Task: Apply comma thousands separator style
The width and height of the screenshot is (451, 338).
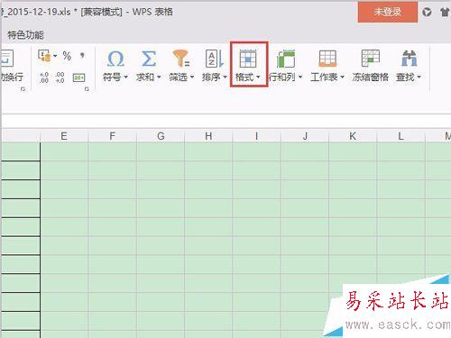Action: 82,56
